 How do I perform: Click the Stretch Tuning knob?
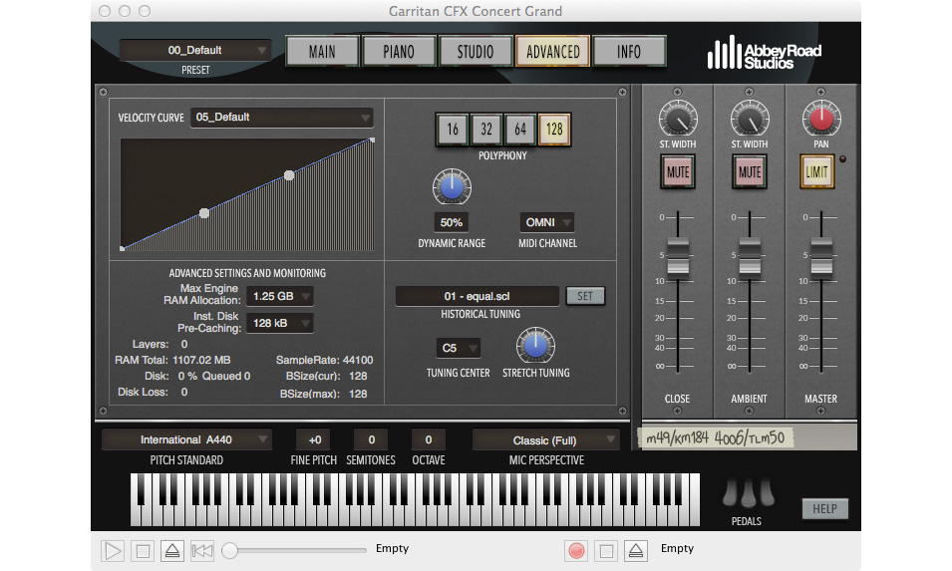534,345
